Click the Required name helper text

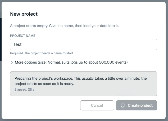tap(42, 53)
